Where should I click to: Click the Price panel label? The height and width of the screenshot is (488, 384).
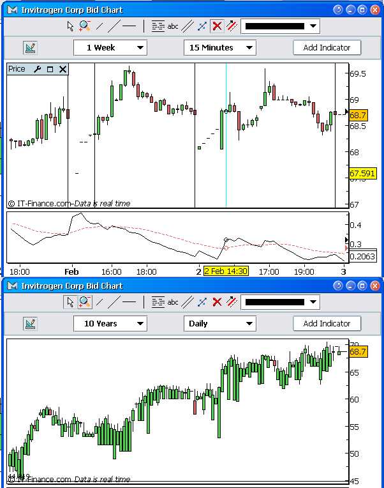17,69
